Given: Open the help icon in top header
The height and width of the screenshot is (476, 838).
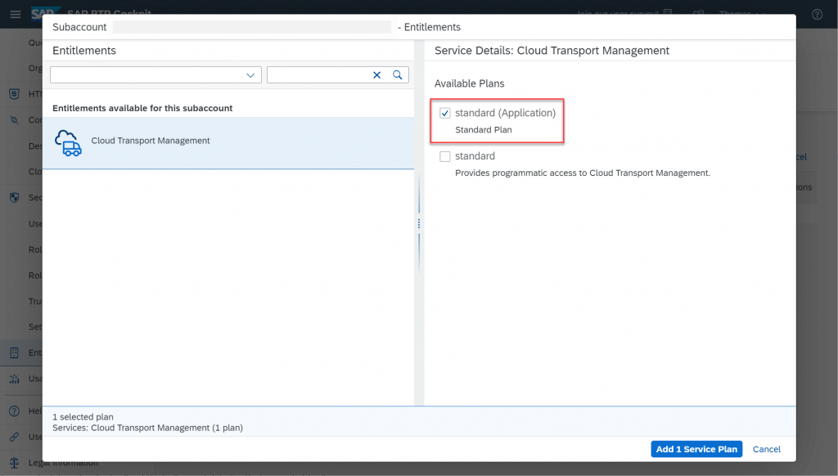Looking at the screenshot, I should [x=818, y=15].
